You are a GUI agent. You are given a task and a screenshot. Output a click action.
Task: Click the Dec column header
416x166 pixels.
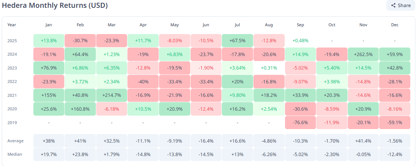coord(395,25)
